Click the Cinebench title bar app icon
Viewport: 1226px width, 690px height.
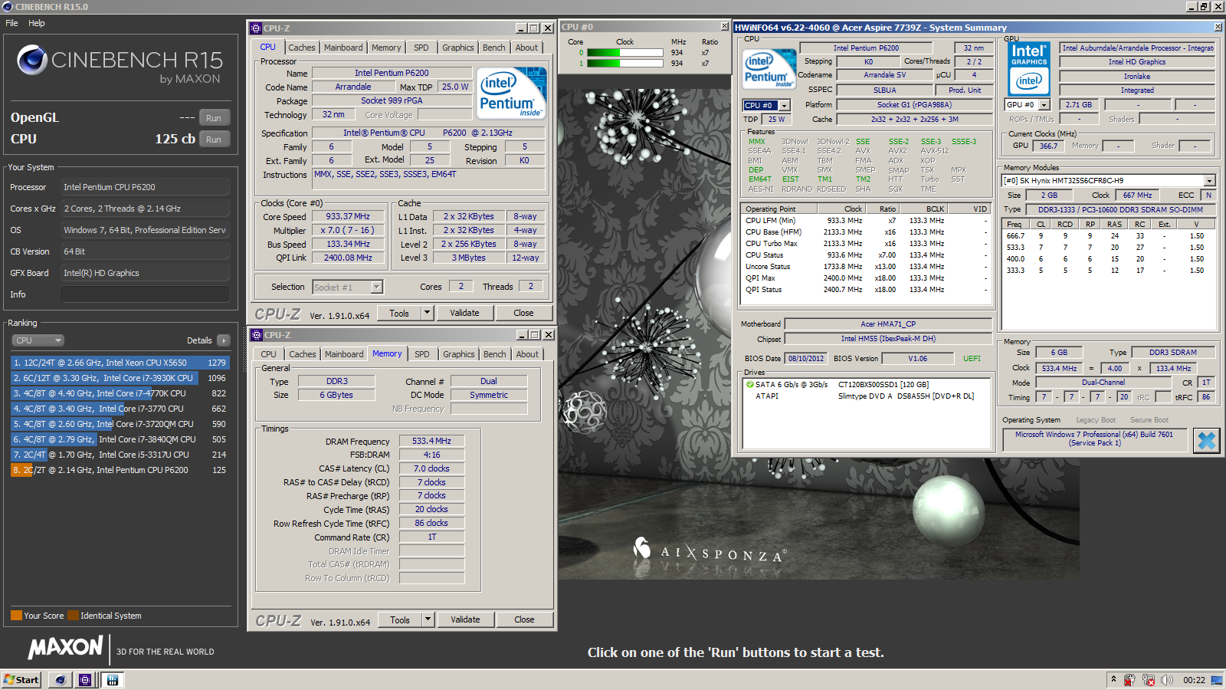point(8,7)
